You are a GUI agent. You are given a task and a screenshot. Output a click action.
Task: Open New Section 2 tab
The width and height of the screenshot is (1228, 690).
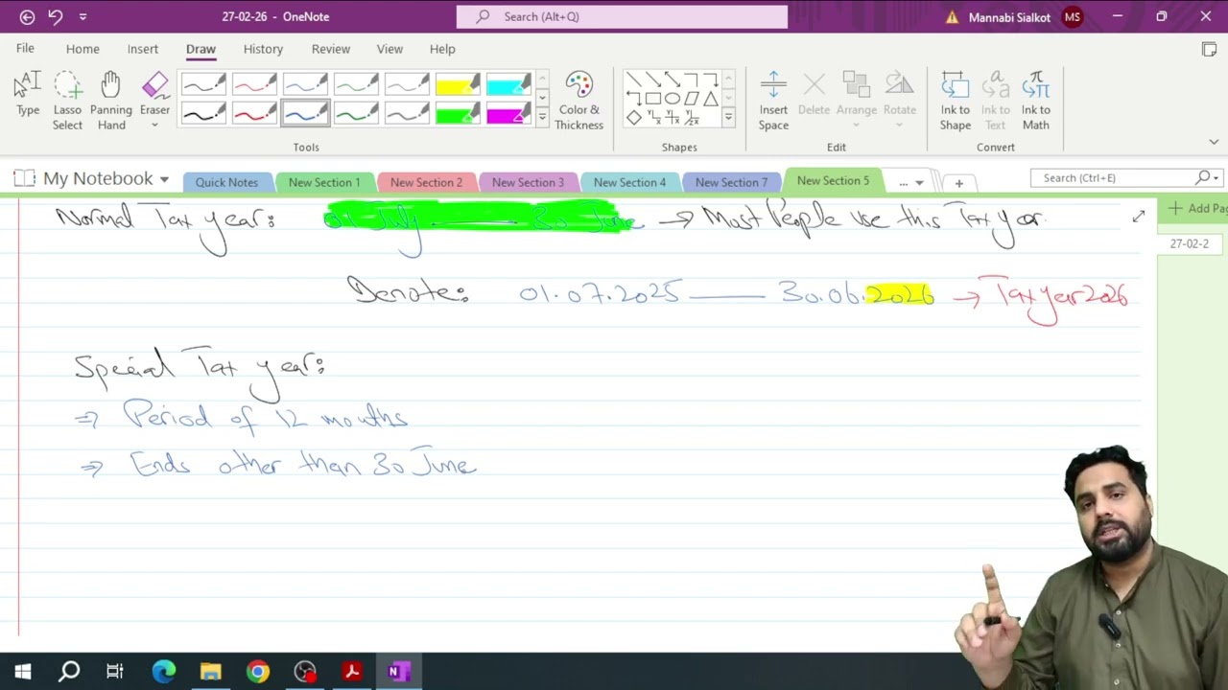(426, 182)
